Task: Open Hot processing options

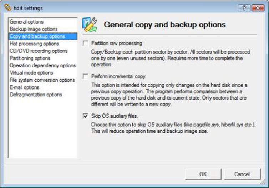Action: pos(34,44)
